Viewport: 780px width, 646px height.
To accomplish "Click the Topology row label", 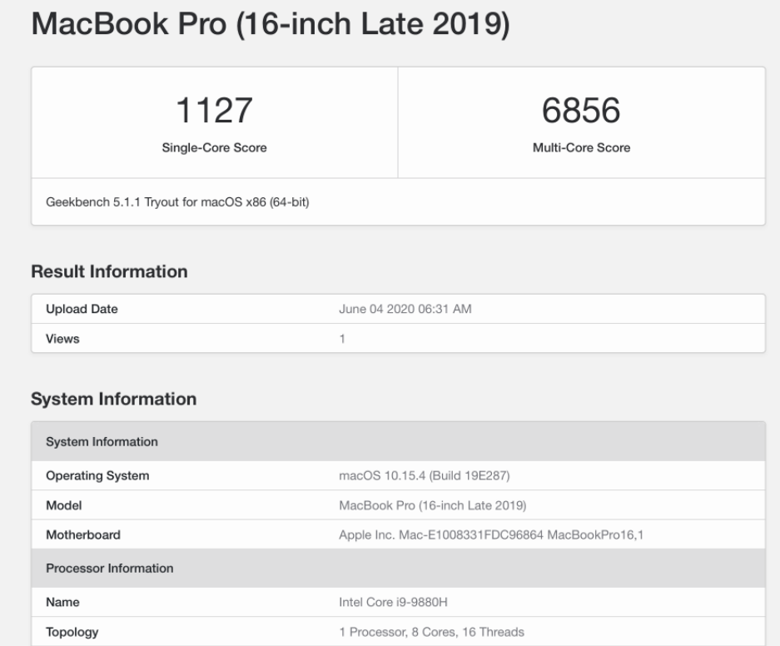I will (72, 632).
